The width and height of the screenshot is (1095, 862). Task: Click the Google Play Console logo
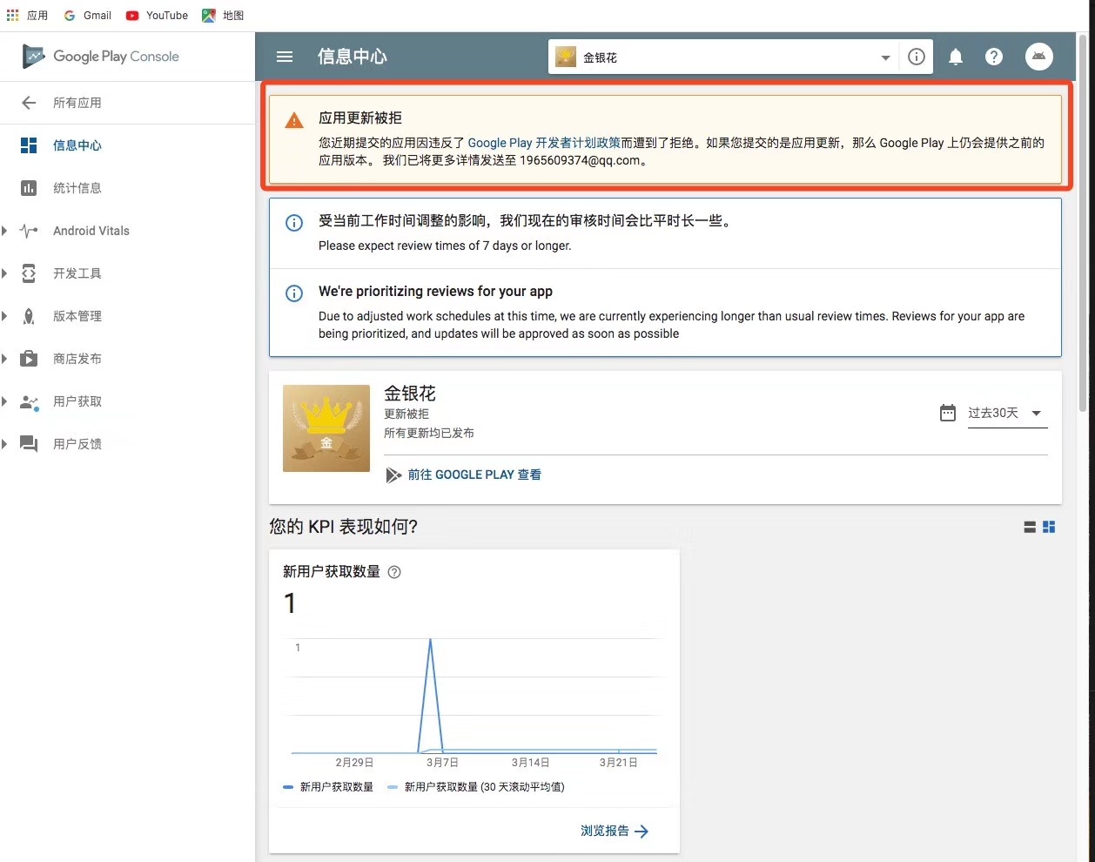(101, 57)
